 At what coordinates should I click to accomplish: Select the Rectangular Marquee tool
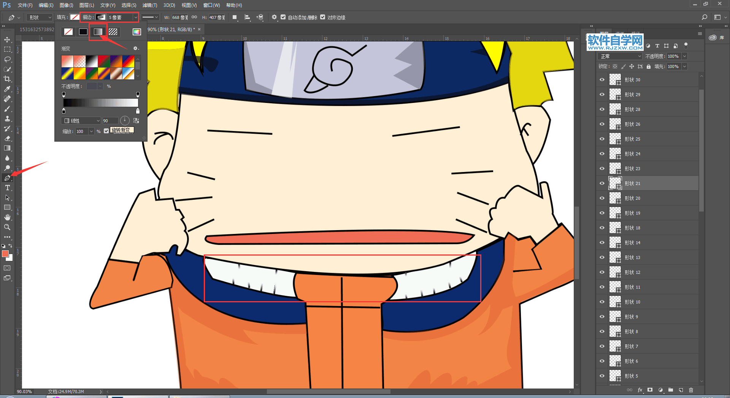(7, 49)
